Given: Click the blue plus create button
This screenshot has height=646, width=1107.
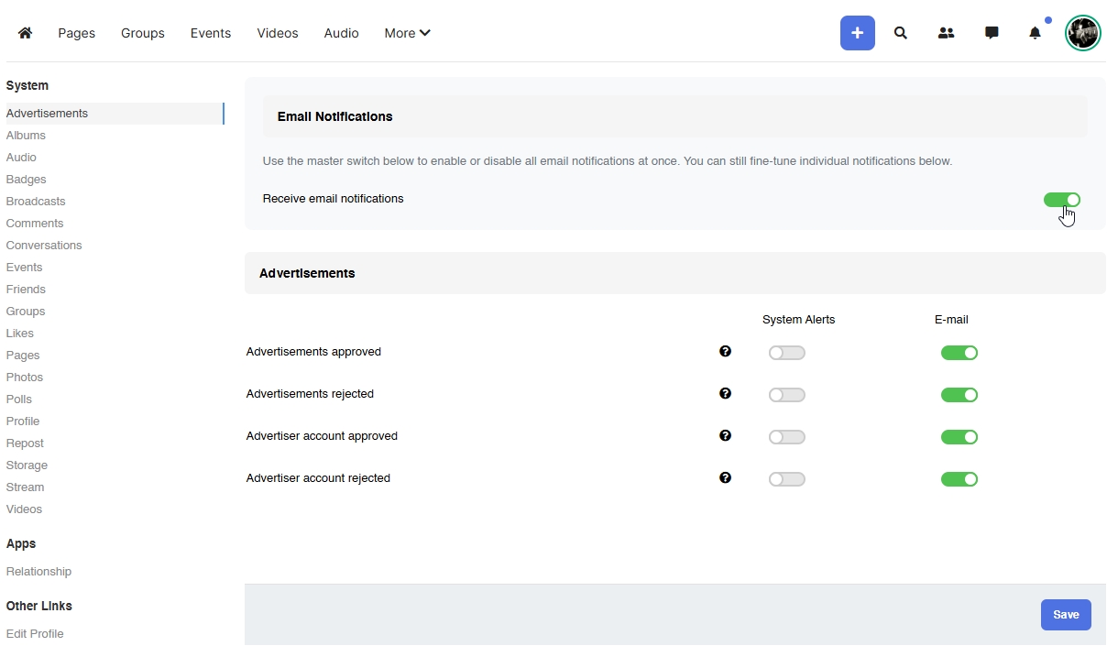Looking at the screenshot, I should pos(857,33).
